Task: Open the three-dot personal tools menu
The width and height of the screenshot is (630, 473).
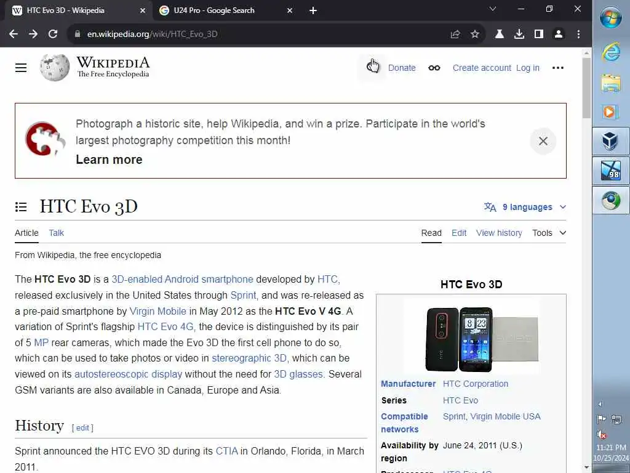Action: point(557,68)
